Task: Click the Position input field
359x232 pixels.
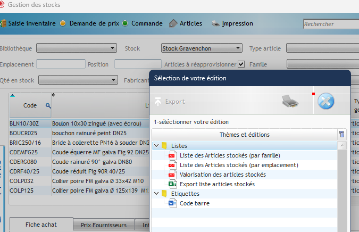Action: coord(138,64)
